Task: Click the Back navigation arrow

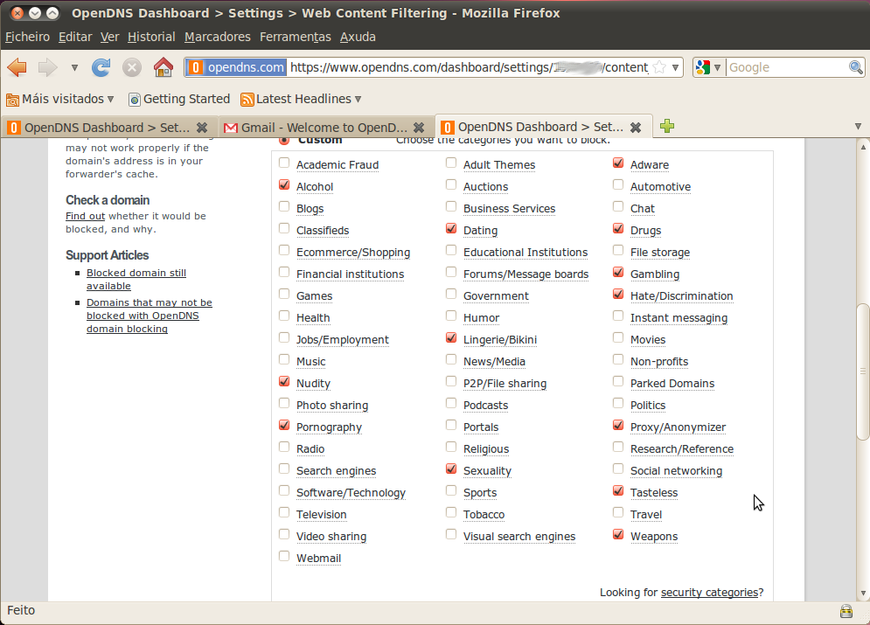Action: [17, 67]
